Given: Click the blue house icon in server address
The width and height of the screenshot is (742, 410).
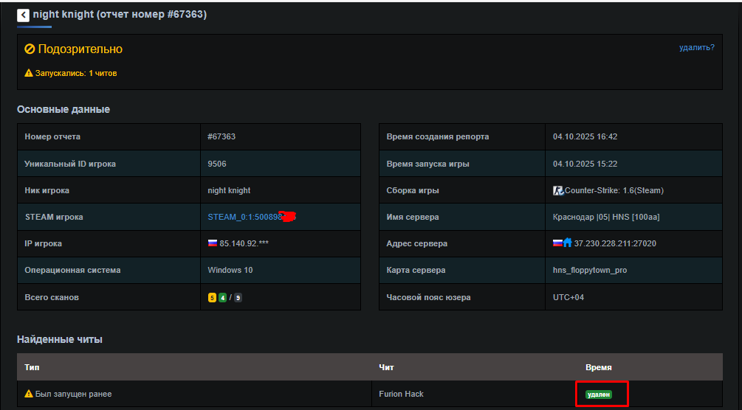Looking at the screenshot, I should (568, 243).
